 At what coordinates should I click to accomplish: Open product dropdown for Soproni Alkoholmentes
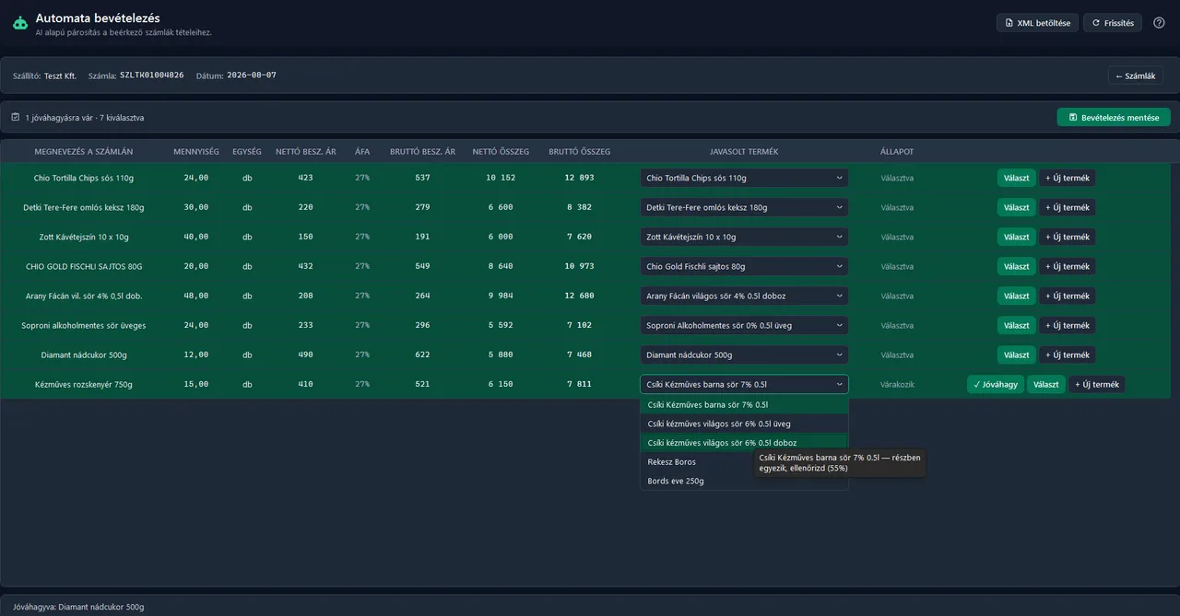click(744, 325)
